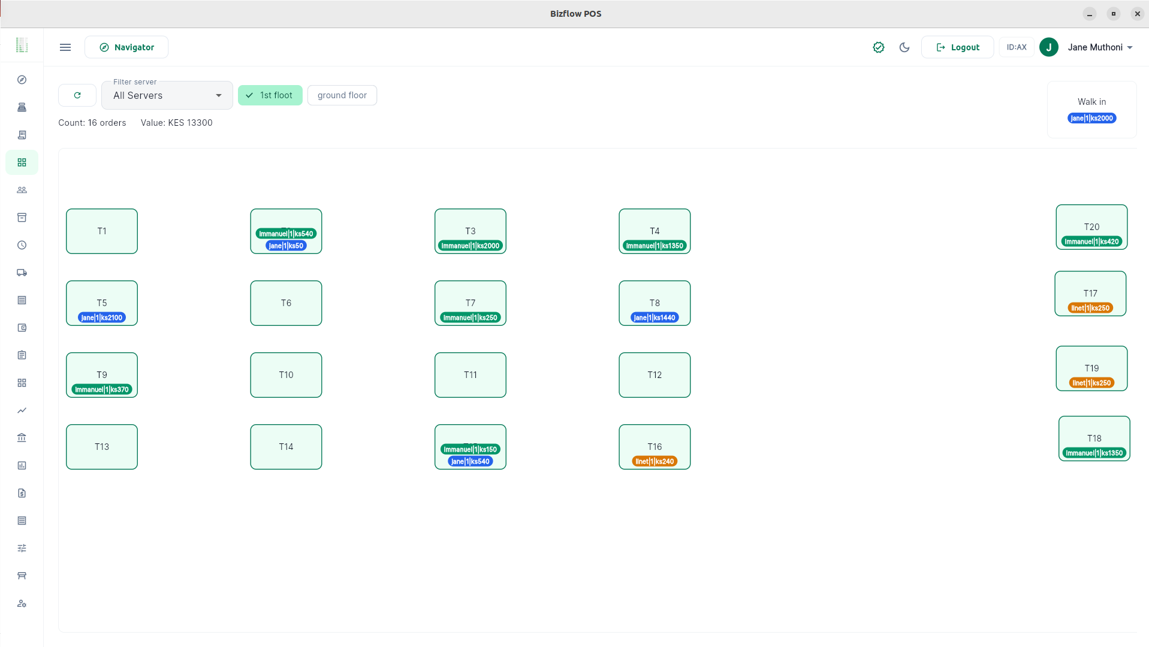
Task: Open the bank building icon in sidebar
Action: click(22, 438)
